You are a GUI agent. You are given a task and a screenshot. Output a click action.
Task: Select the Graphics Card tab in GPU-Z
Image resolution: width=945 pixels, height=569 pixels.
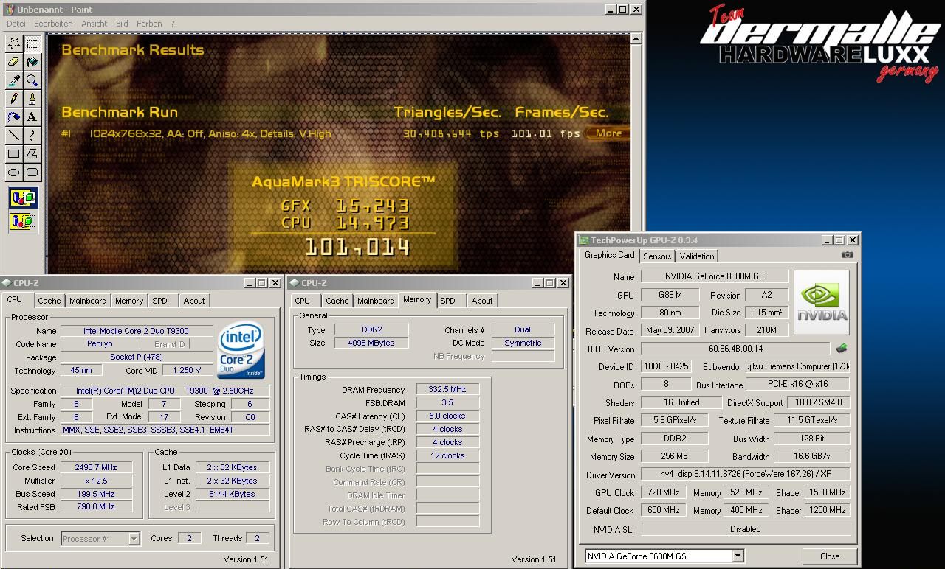click(610, 255)
